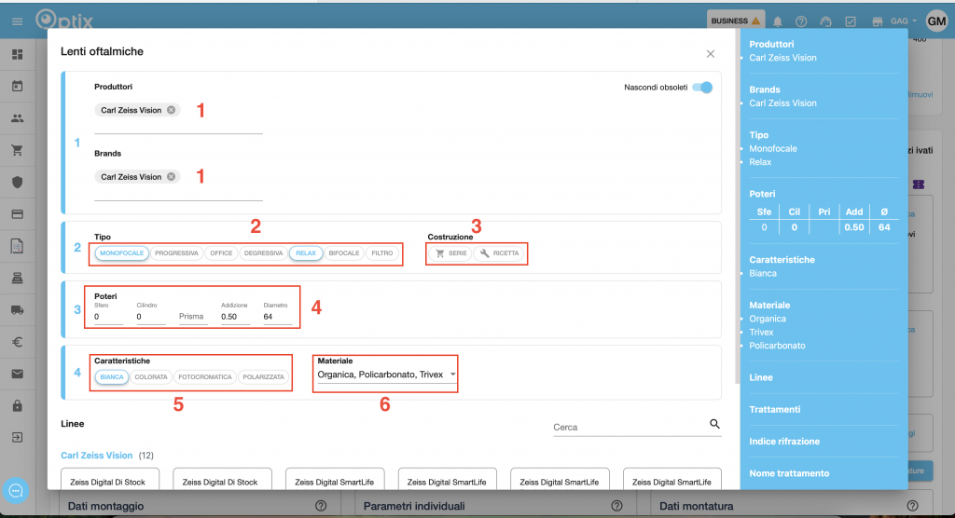
Task: Click the search magnifier next to Cerca
Action: 715,424
